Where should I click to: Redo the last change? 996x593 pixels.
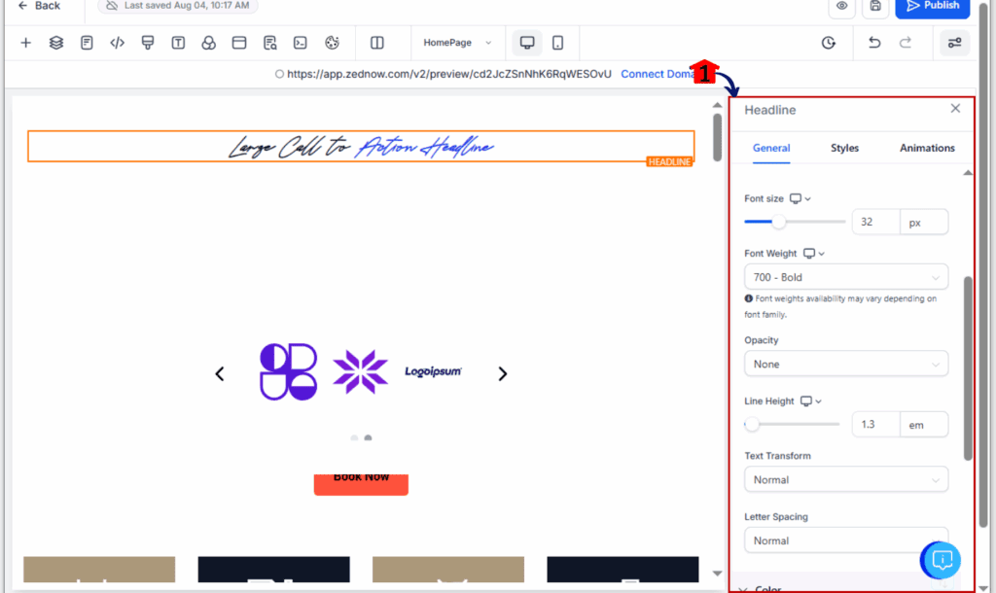tap(906, 43)
